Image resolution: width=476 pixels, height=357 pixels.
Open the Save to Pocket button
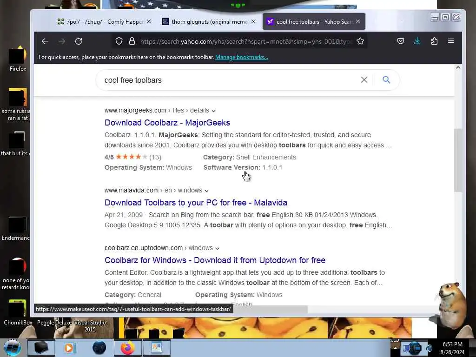point(400,41)
